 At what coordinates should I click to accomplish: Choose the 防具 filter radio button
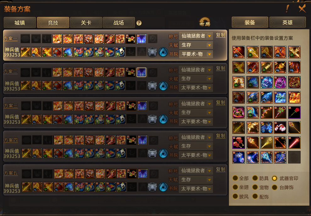click(255, 178)
